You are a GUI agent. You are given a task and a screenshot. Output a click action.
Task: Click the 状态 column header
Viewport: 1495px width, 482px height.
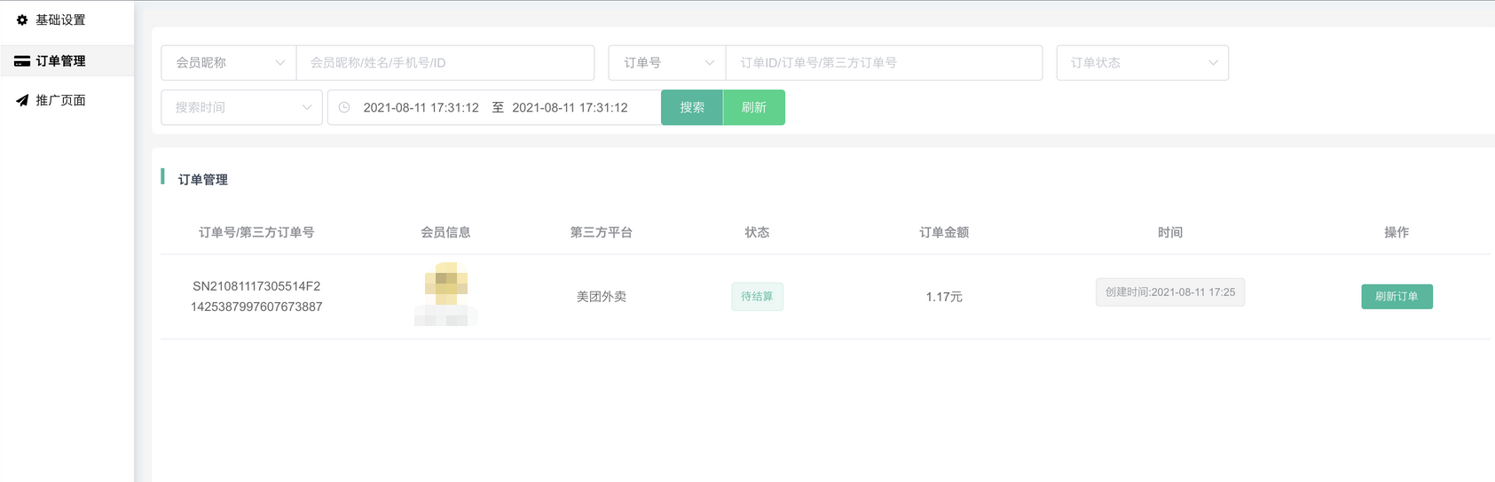click(757, 232)
